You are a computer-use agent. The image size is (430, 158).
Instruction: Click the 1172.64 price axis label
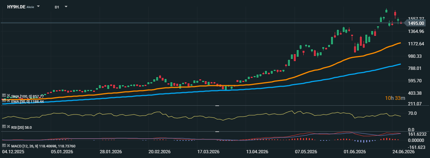[416, 44]
